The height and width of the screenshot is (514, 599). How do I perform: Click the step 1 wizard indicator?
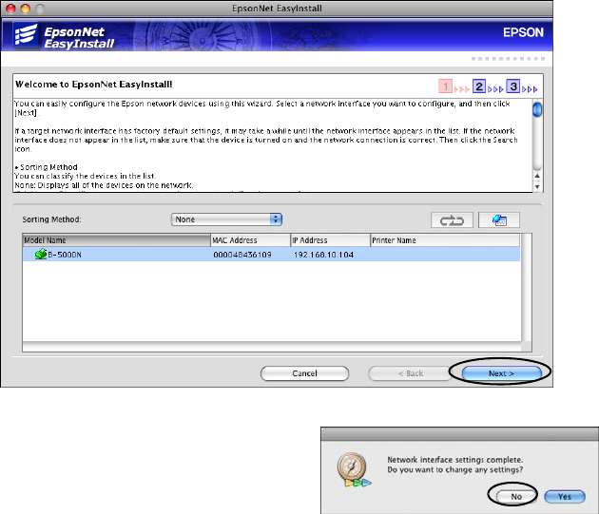click(447, 86)
